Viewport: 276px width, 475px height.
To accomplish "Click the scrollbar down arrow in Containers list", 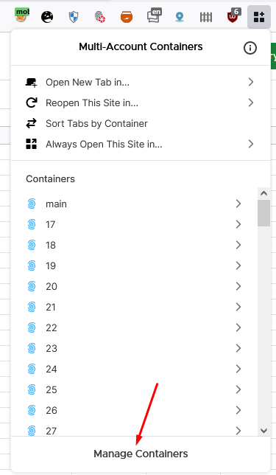I will pyautogui.click(x=263, y=431).
